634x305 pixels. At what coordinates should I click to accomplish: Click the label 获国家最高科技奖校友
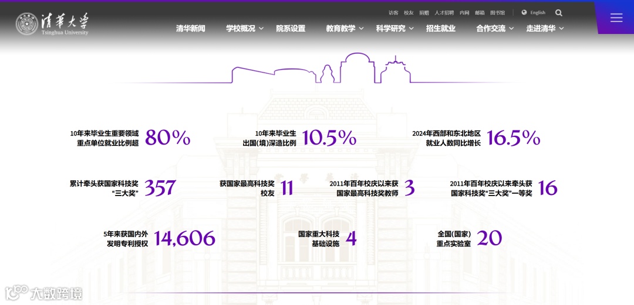(247, 188)
